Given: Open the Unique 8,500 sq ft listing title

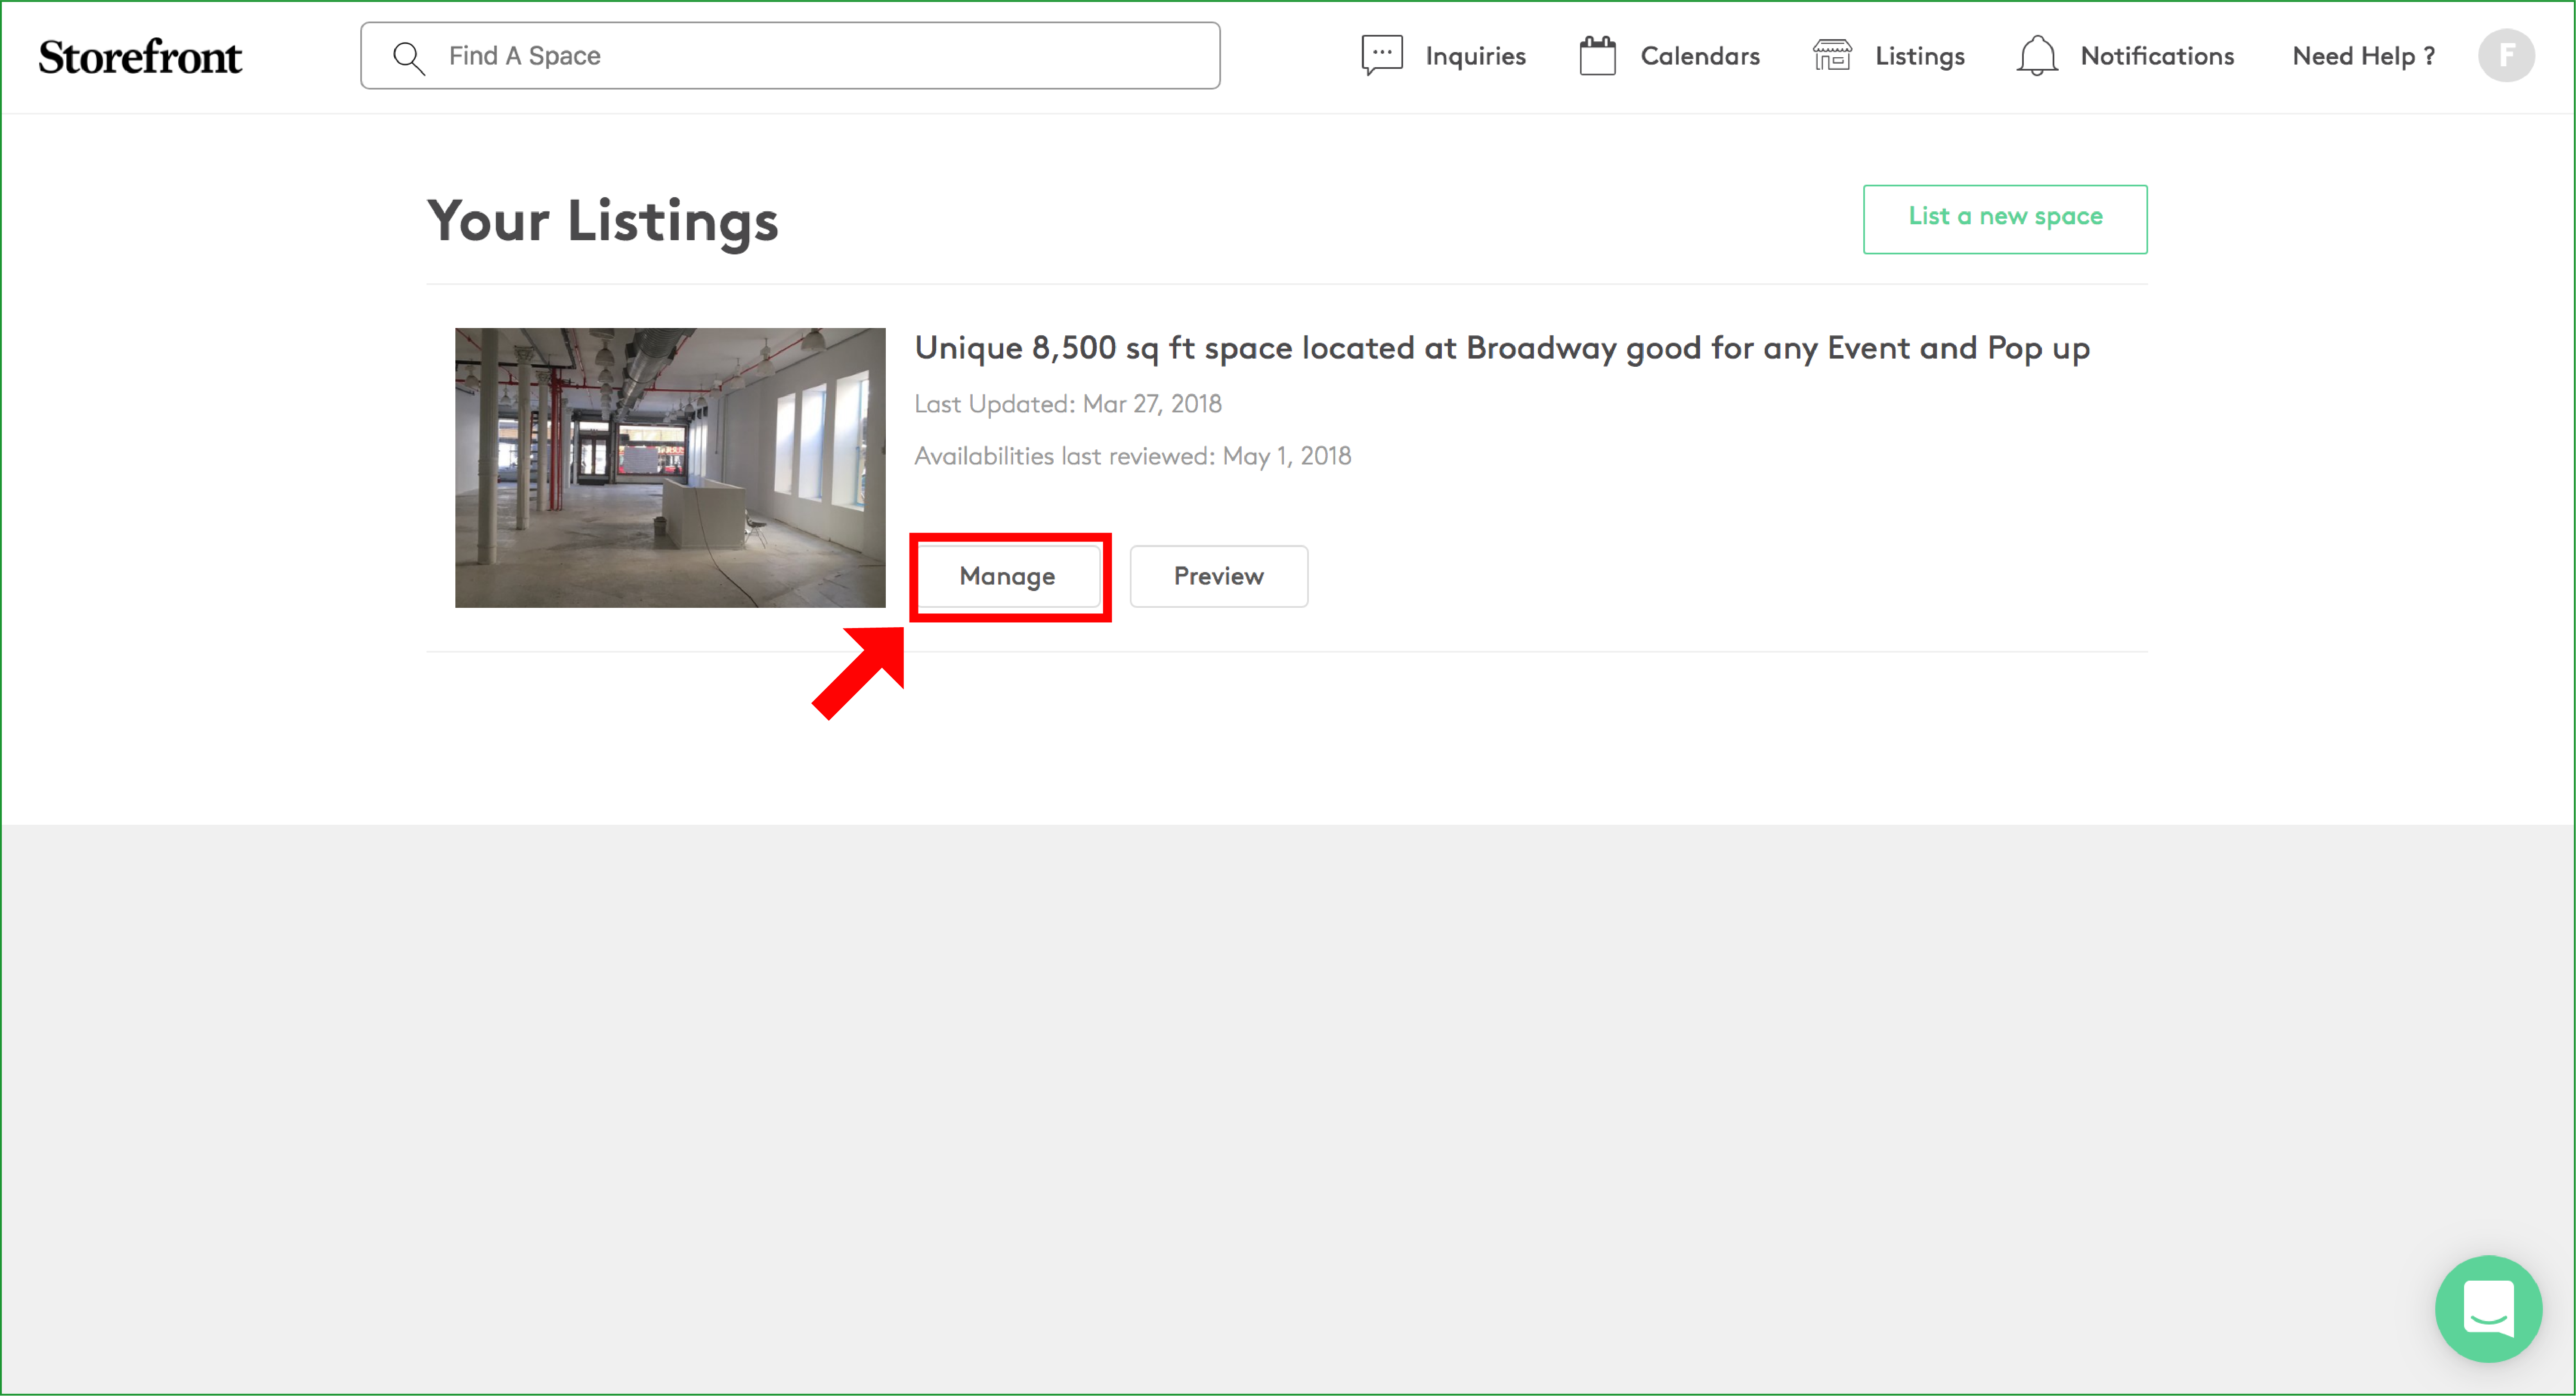Looking at the screenshot, I should tap(1501, 348).
